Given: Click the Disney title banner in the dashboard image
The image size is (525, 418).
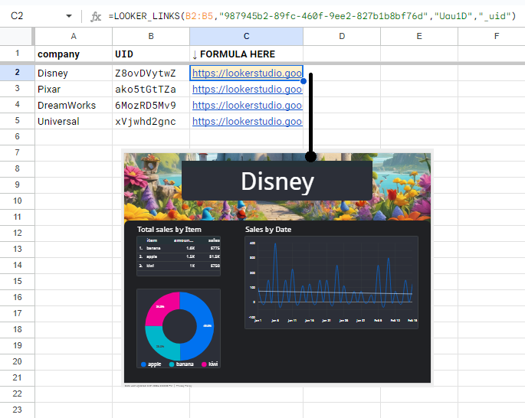Looking at the screenshot, I should 277,181.
